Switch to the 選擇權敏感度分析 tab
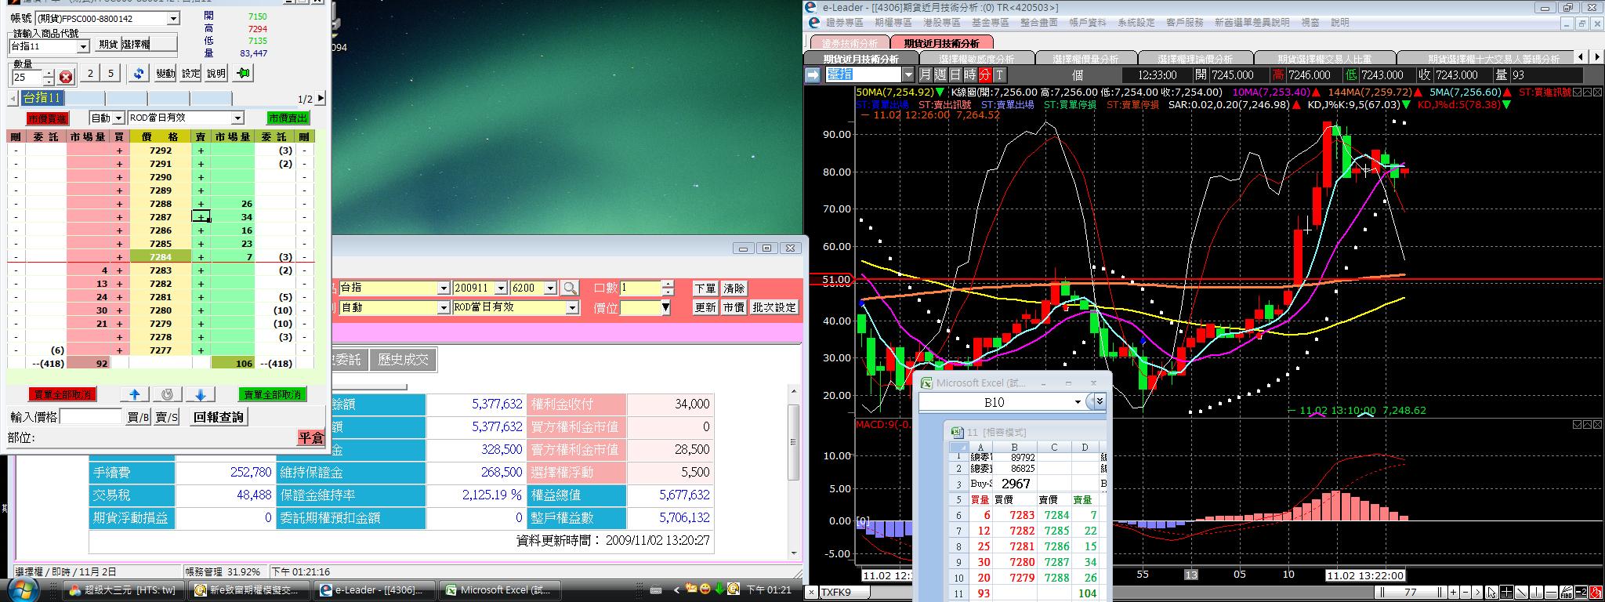 point(976,59)
